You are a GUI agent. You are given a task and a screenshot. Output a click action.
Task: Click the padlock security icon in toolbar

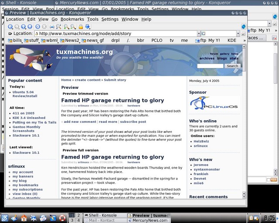(x=81, y=27)
